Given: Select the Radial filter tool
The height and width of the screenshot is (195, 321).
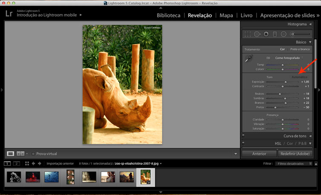Looking at the screenshot, I should 284,34.
